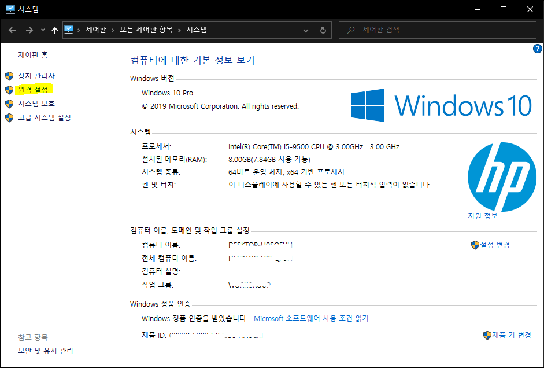The image size is (544, 368).
Task: Open Microsoft 소프트웨어 사용 조건 읽기 link
Action: [311, 318]
